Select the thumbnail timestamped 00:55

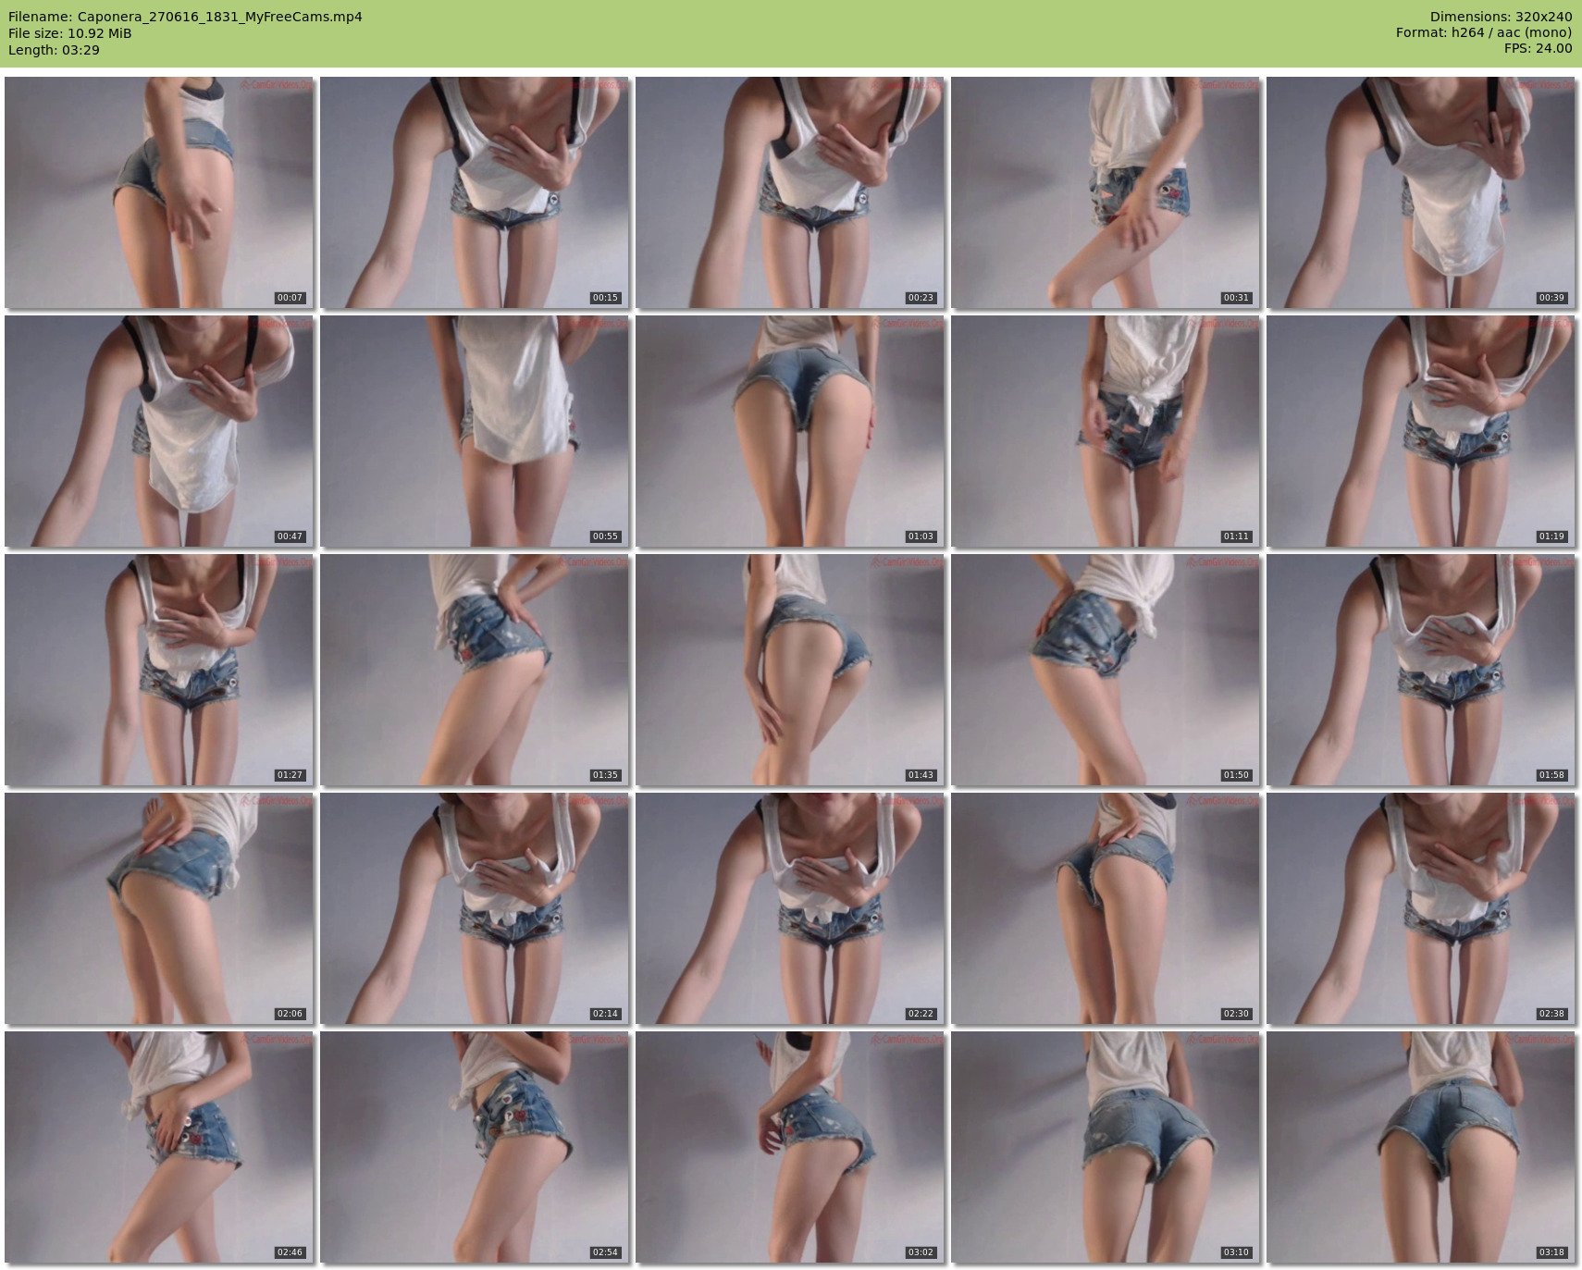[474, 430]
